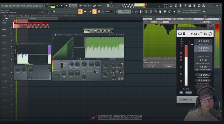Screen dimensions: 224x124
Task: Open the pattern dropdown arrow before Pattern 1
Action: [116, 11]
